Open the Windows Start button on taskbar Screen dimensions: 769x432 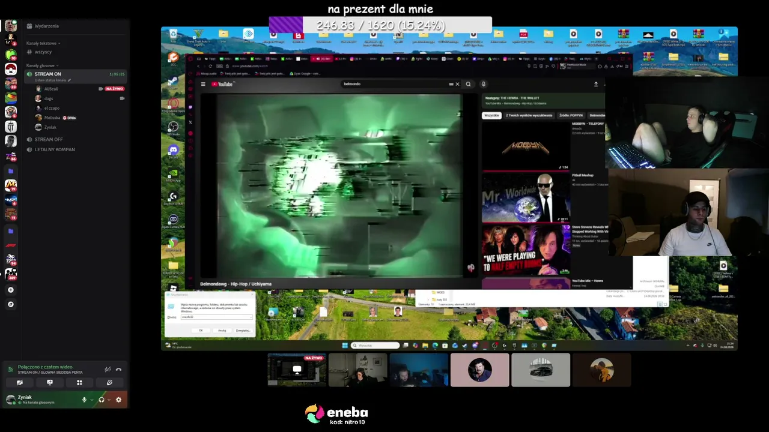click(345, 346)
